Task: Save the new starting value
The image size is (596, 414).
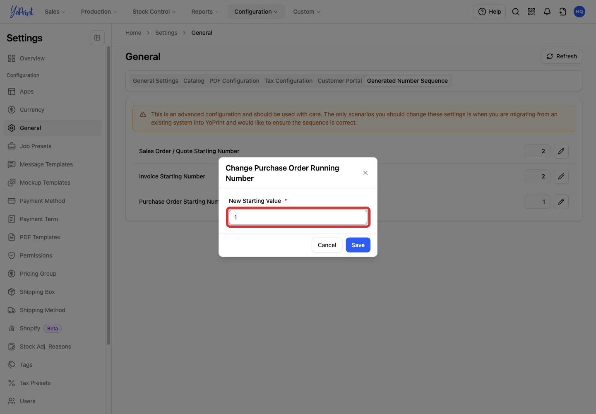Action: click(358, 245)
